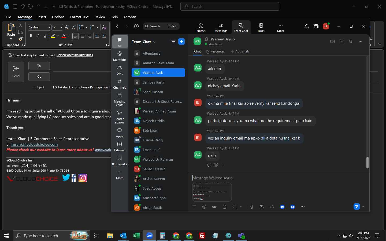The height and width of the screenshot is (241, 386).
Task: Record a video message in composer
Action: pos(262,207)
